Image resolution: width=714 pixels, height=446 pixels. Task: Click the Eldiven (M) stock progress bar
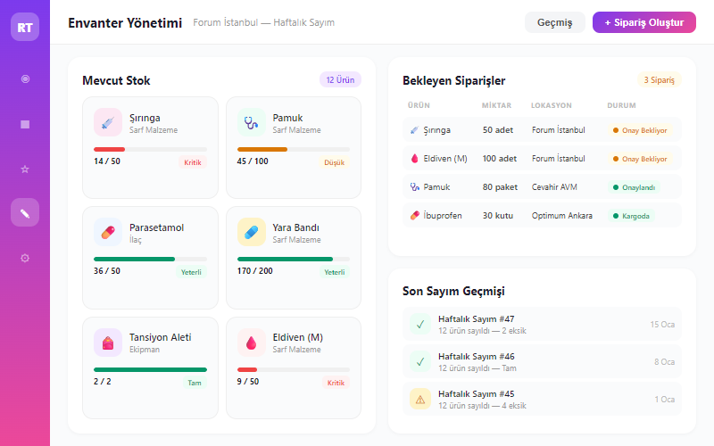coord(294,369)
